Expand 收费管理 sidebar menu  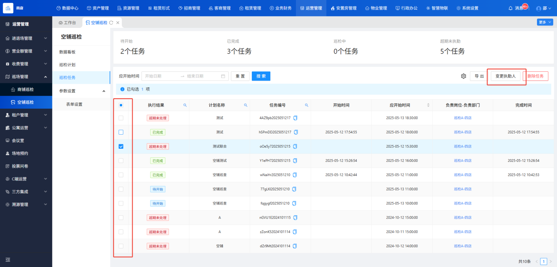click(x=26, y=64)
